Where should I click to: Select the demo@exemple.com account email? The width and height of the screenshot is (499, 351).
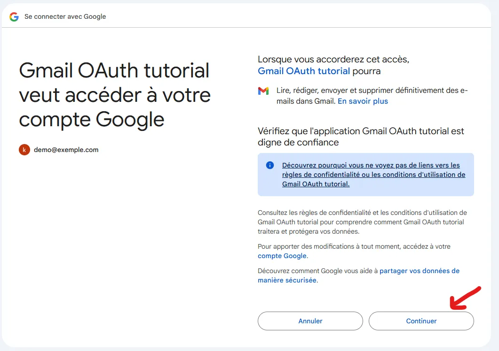(66, 150)
